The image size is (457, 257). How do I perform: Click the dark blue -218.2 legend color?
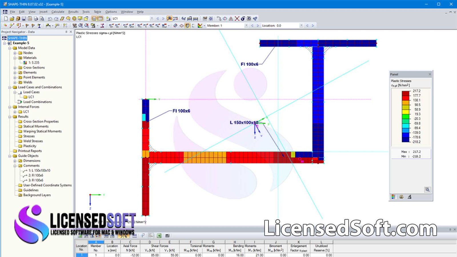click(406, 140)
